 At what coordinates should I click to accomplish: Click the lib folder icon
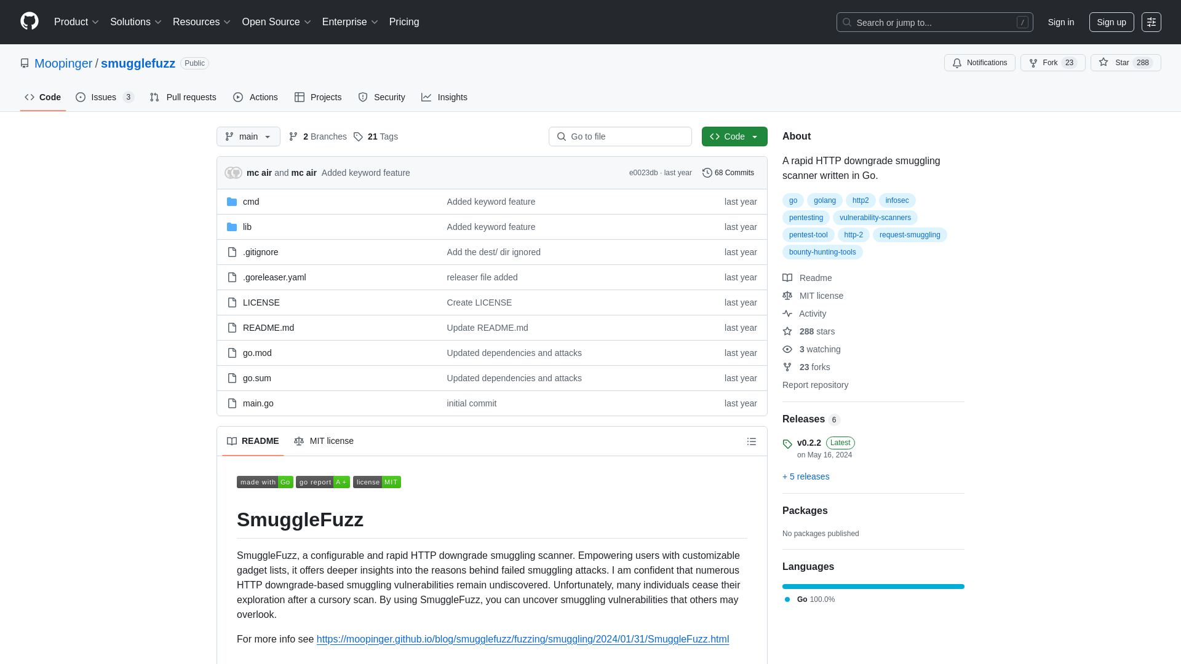coord(232,227)
